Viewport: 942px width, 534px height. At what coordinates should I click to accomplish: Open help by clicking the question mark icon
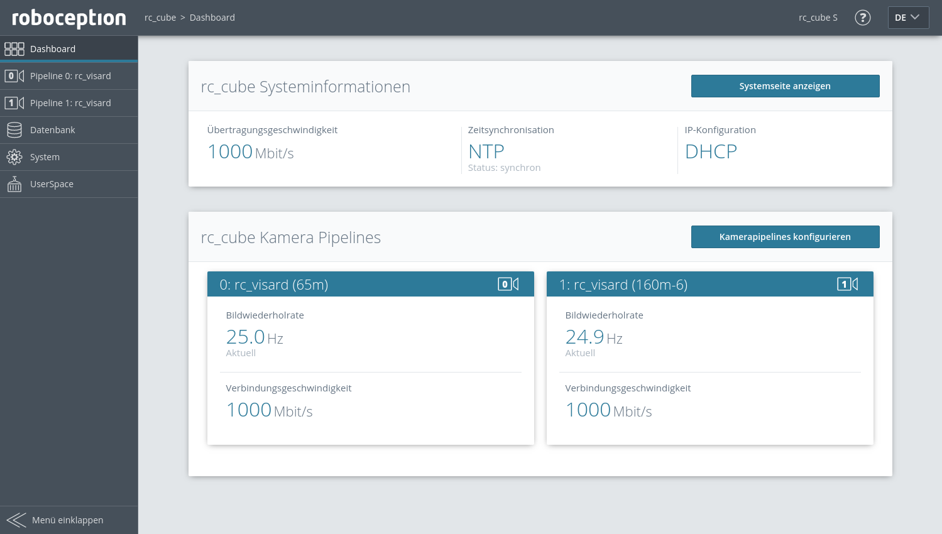pos(862,18)
